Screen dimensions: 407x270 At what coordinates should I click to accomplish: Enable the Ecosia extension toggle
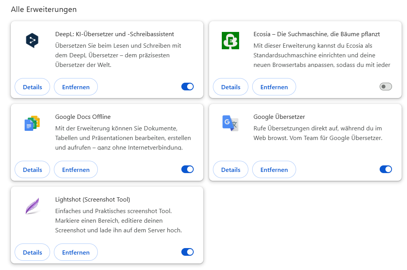click(x=385, y=87)
